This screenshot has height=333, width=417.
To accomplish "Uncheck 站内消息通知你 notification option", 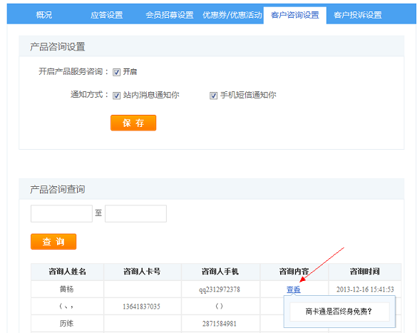I will (116, 96).
